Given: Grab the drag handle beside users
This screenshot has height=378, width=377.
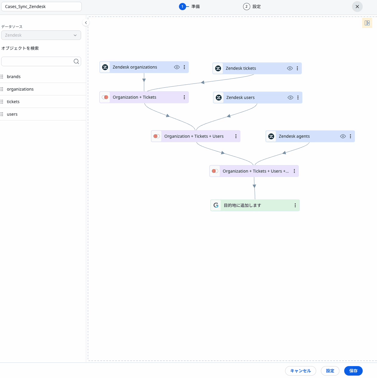Looking at the screenshot, I should (2, 114).
